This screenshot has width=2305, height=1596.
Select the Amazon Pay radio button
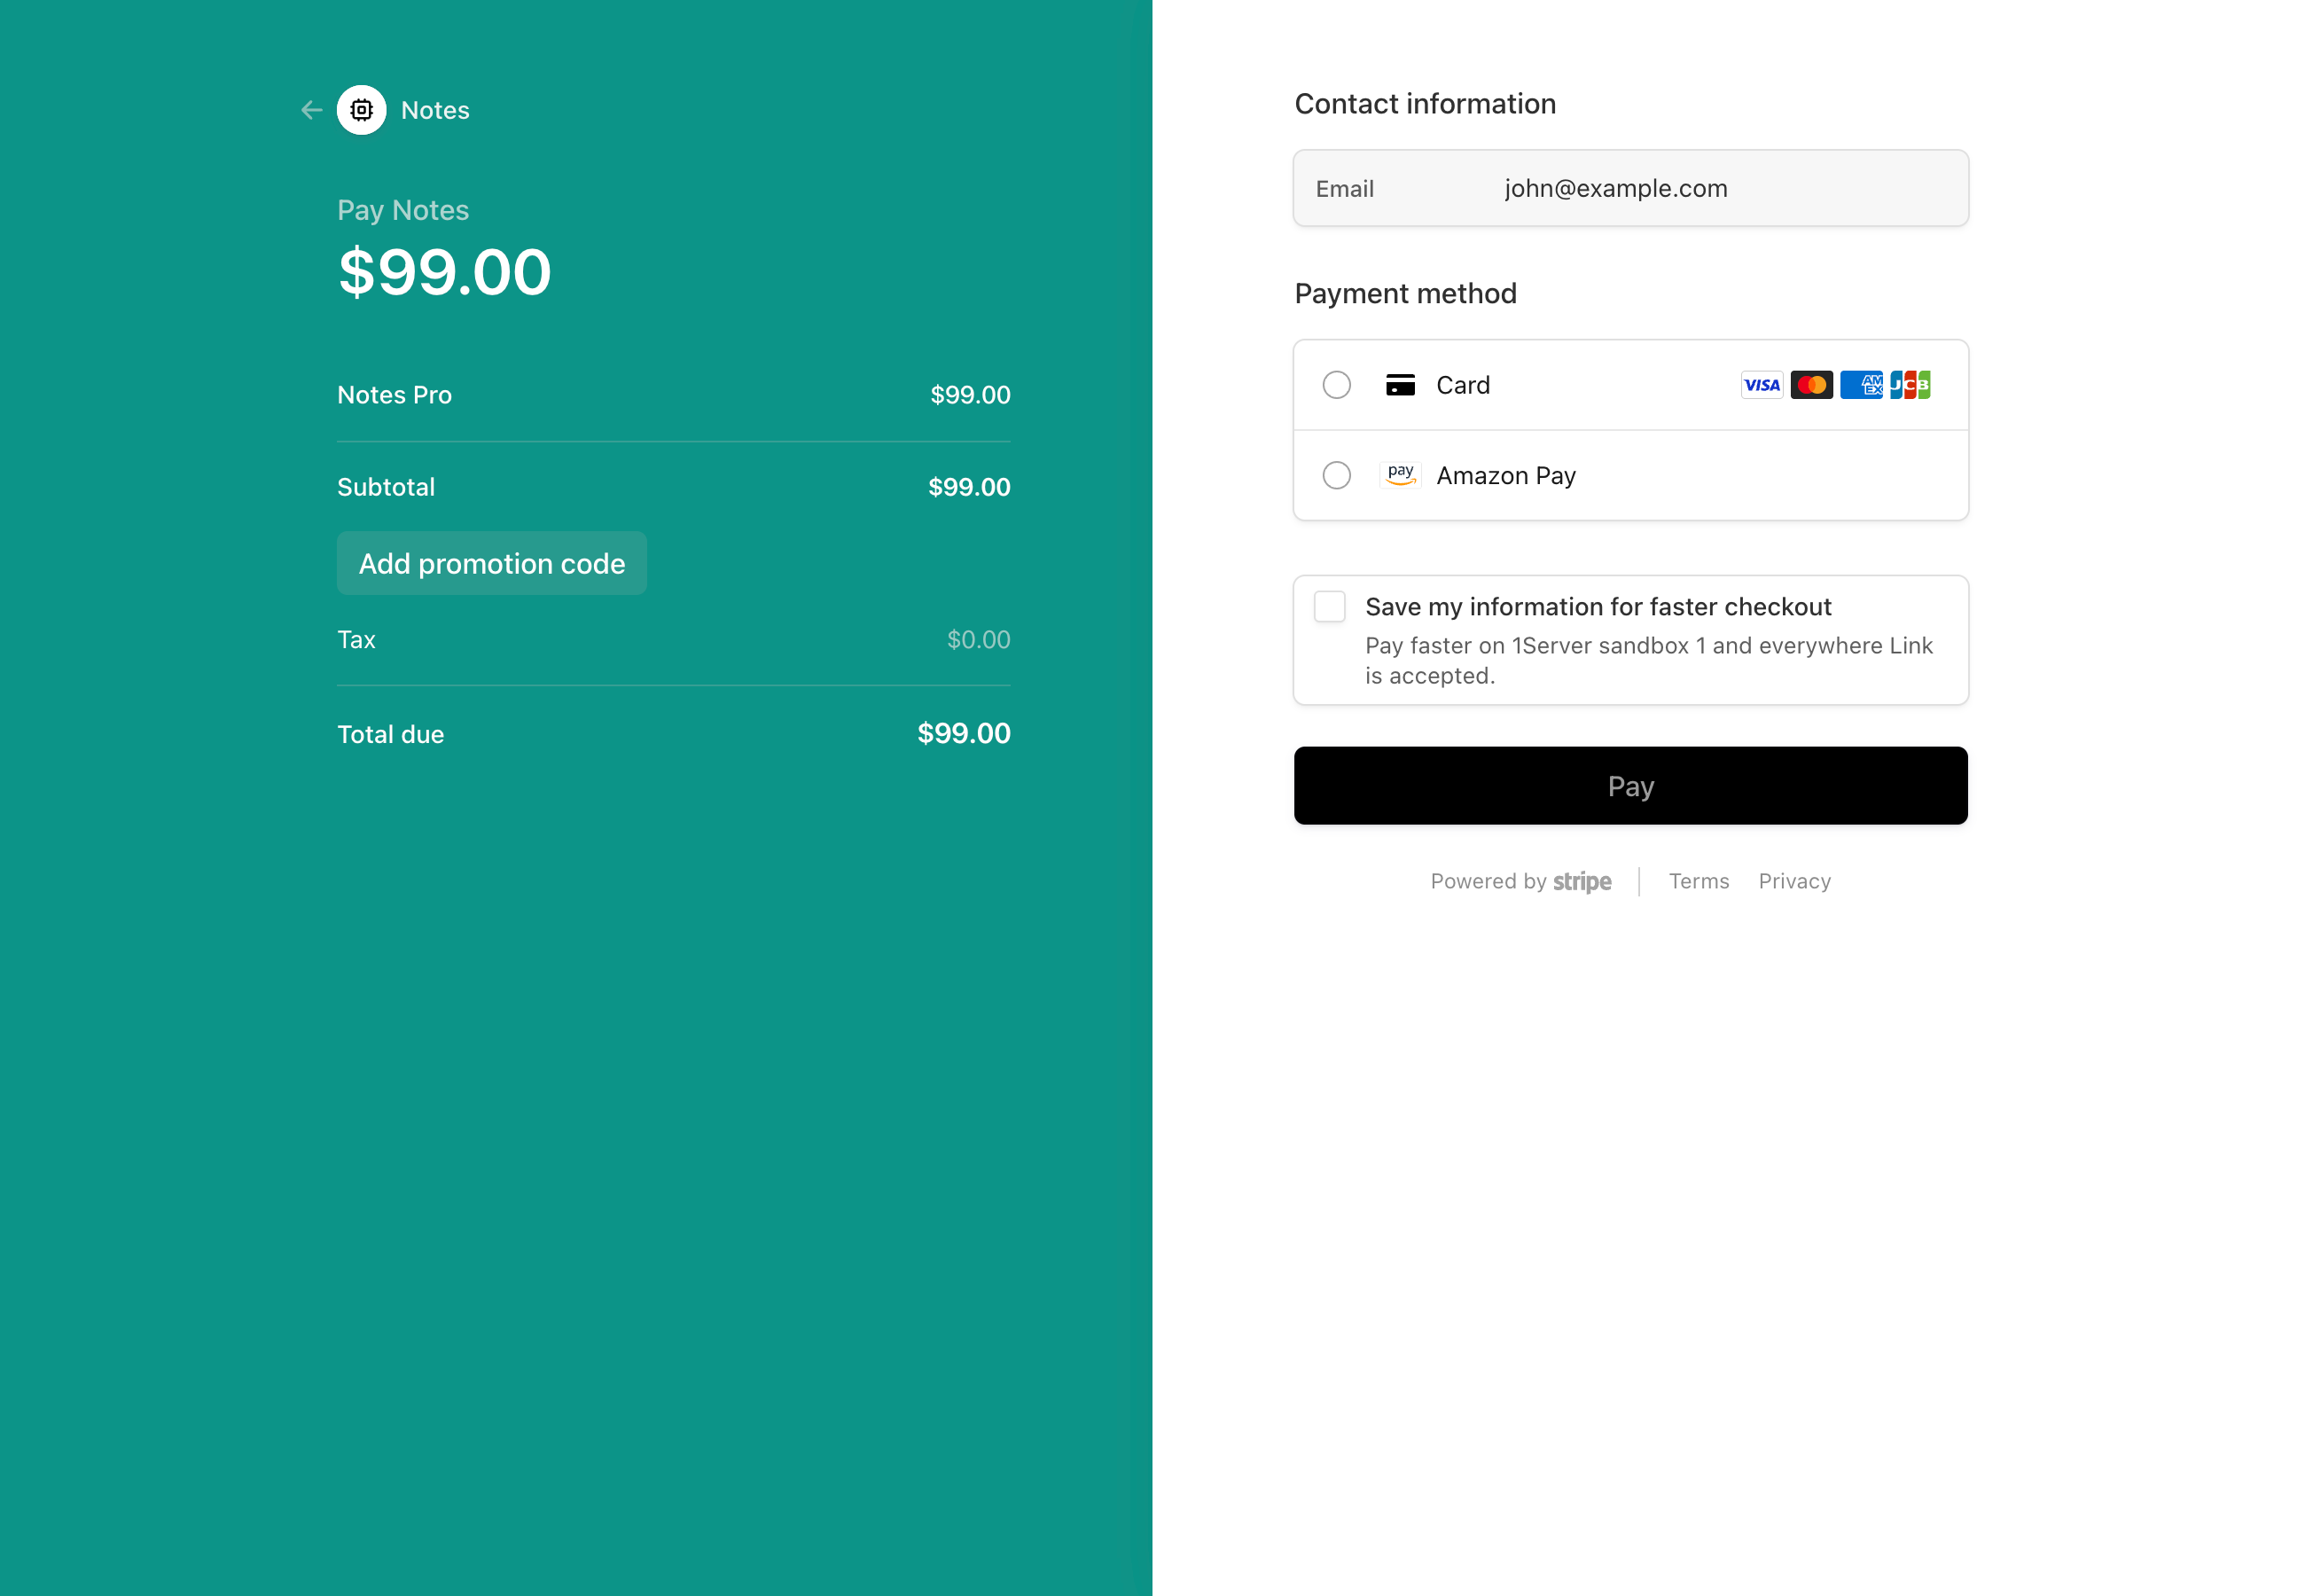1336,475
